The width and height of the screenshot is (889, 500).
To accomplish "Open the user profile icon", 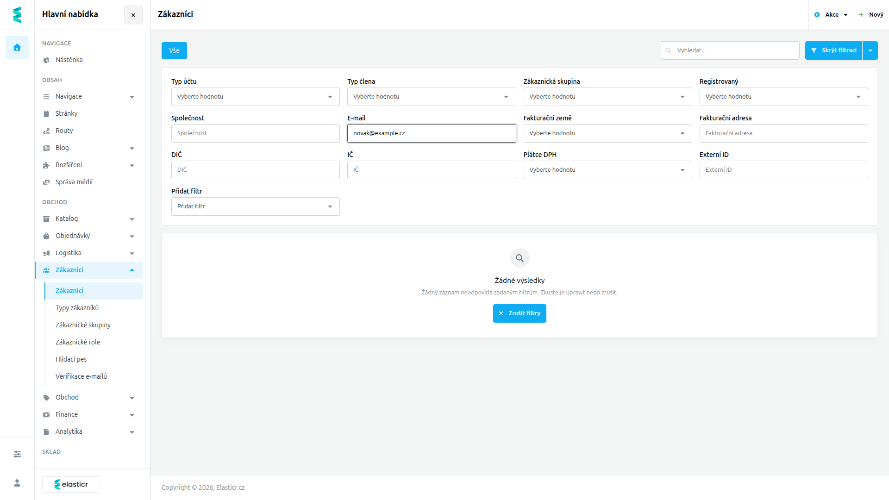I will point(17,483).
